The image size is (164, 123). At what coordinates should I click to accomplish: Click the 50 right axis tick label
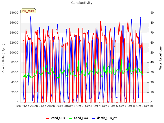click(152, 53)
